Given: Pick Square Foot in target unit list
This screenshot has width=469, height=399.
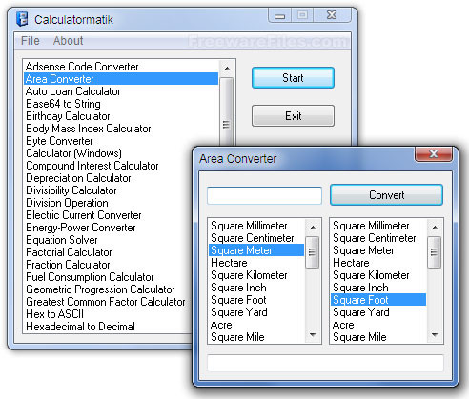Looking at the screenshot, I should 378,300.
